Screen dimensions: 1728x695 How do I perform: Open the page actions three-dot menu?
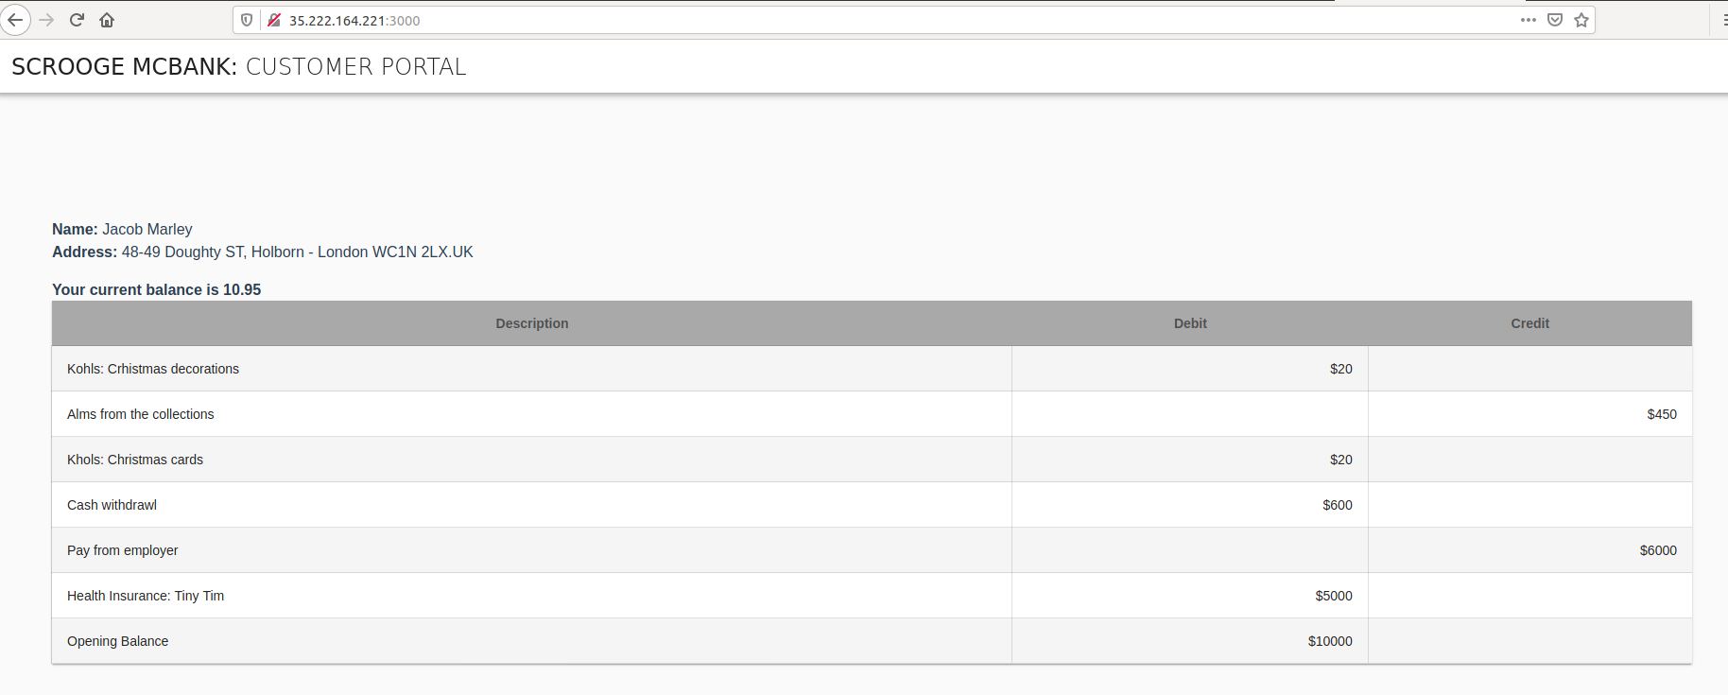click(1528, 20)
